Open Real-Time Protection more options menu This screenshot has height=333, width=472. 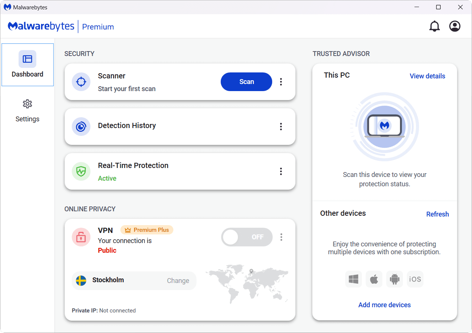tap(281, 171)
